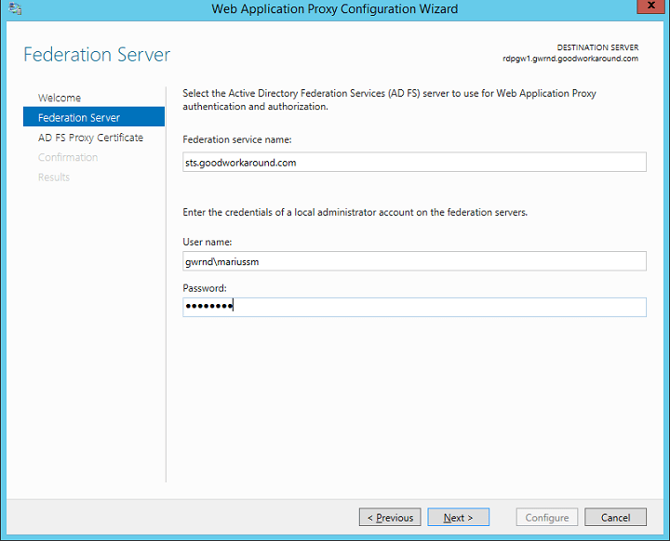
Task: Click the Configure button
Action: 547,518
